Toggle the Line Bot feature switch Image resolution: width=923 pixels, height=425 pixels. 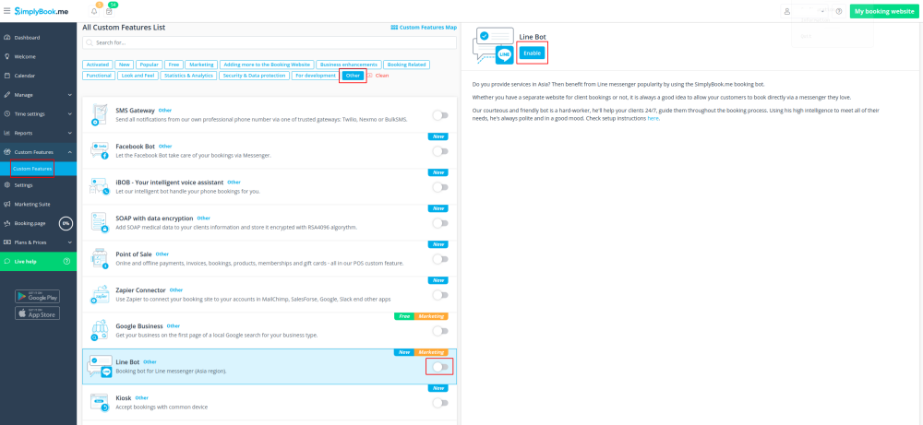point(440,367)
